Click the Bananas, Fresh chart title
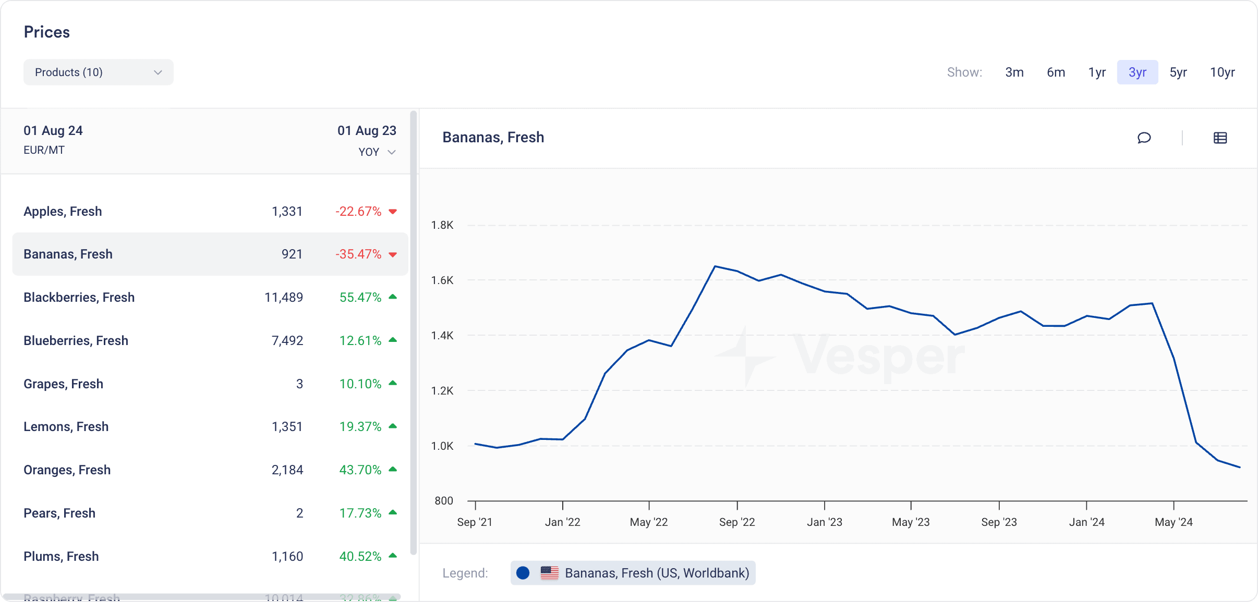The width and height of the screenshot is (1258, 602). point(493,137)
